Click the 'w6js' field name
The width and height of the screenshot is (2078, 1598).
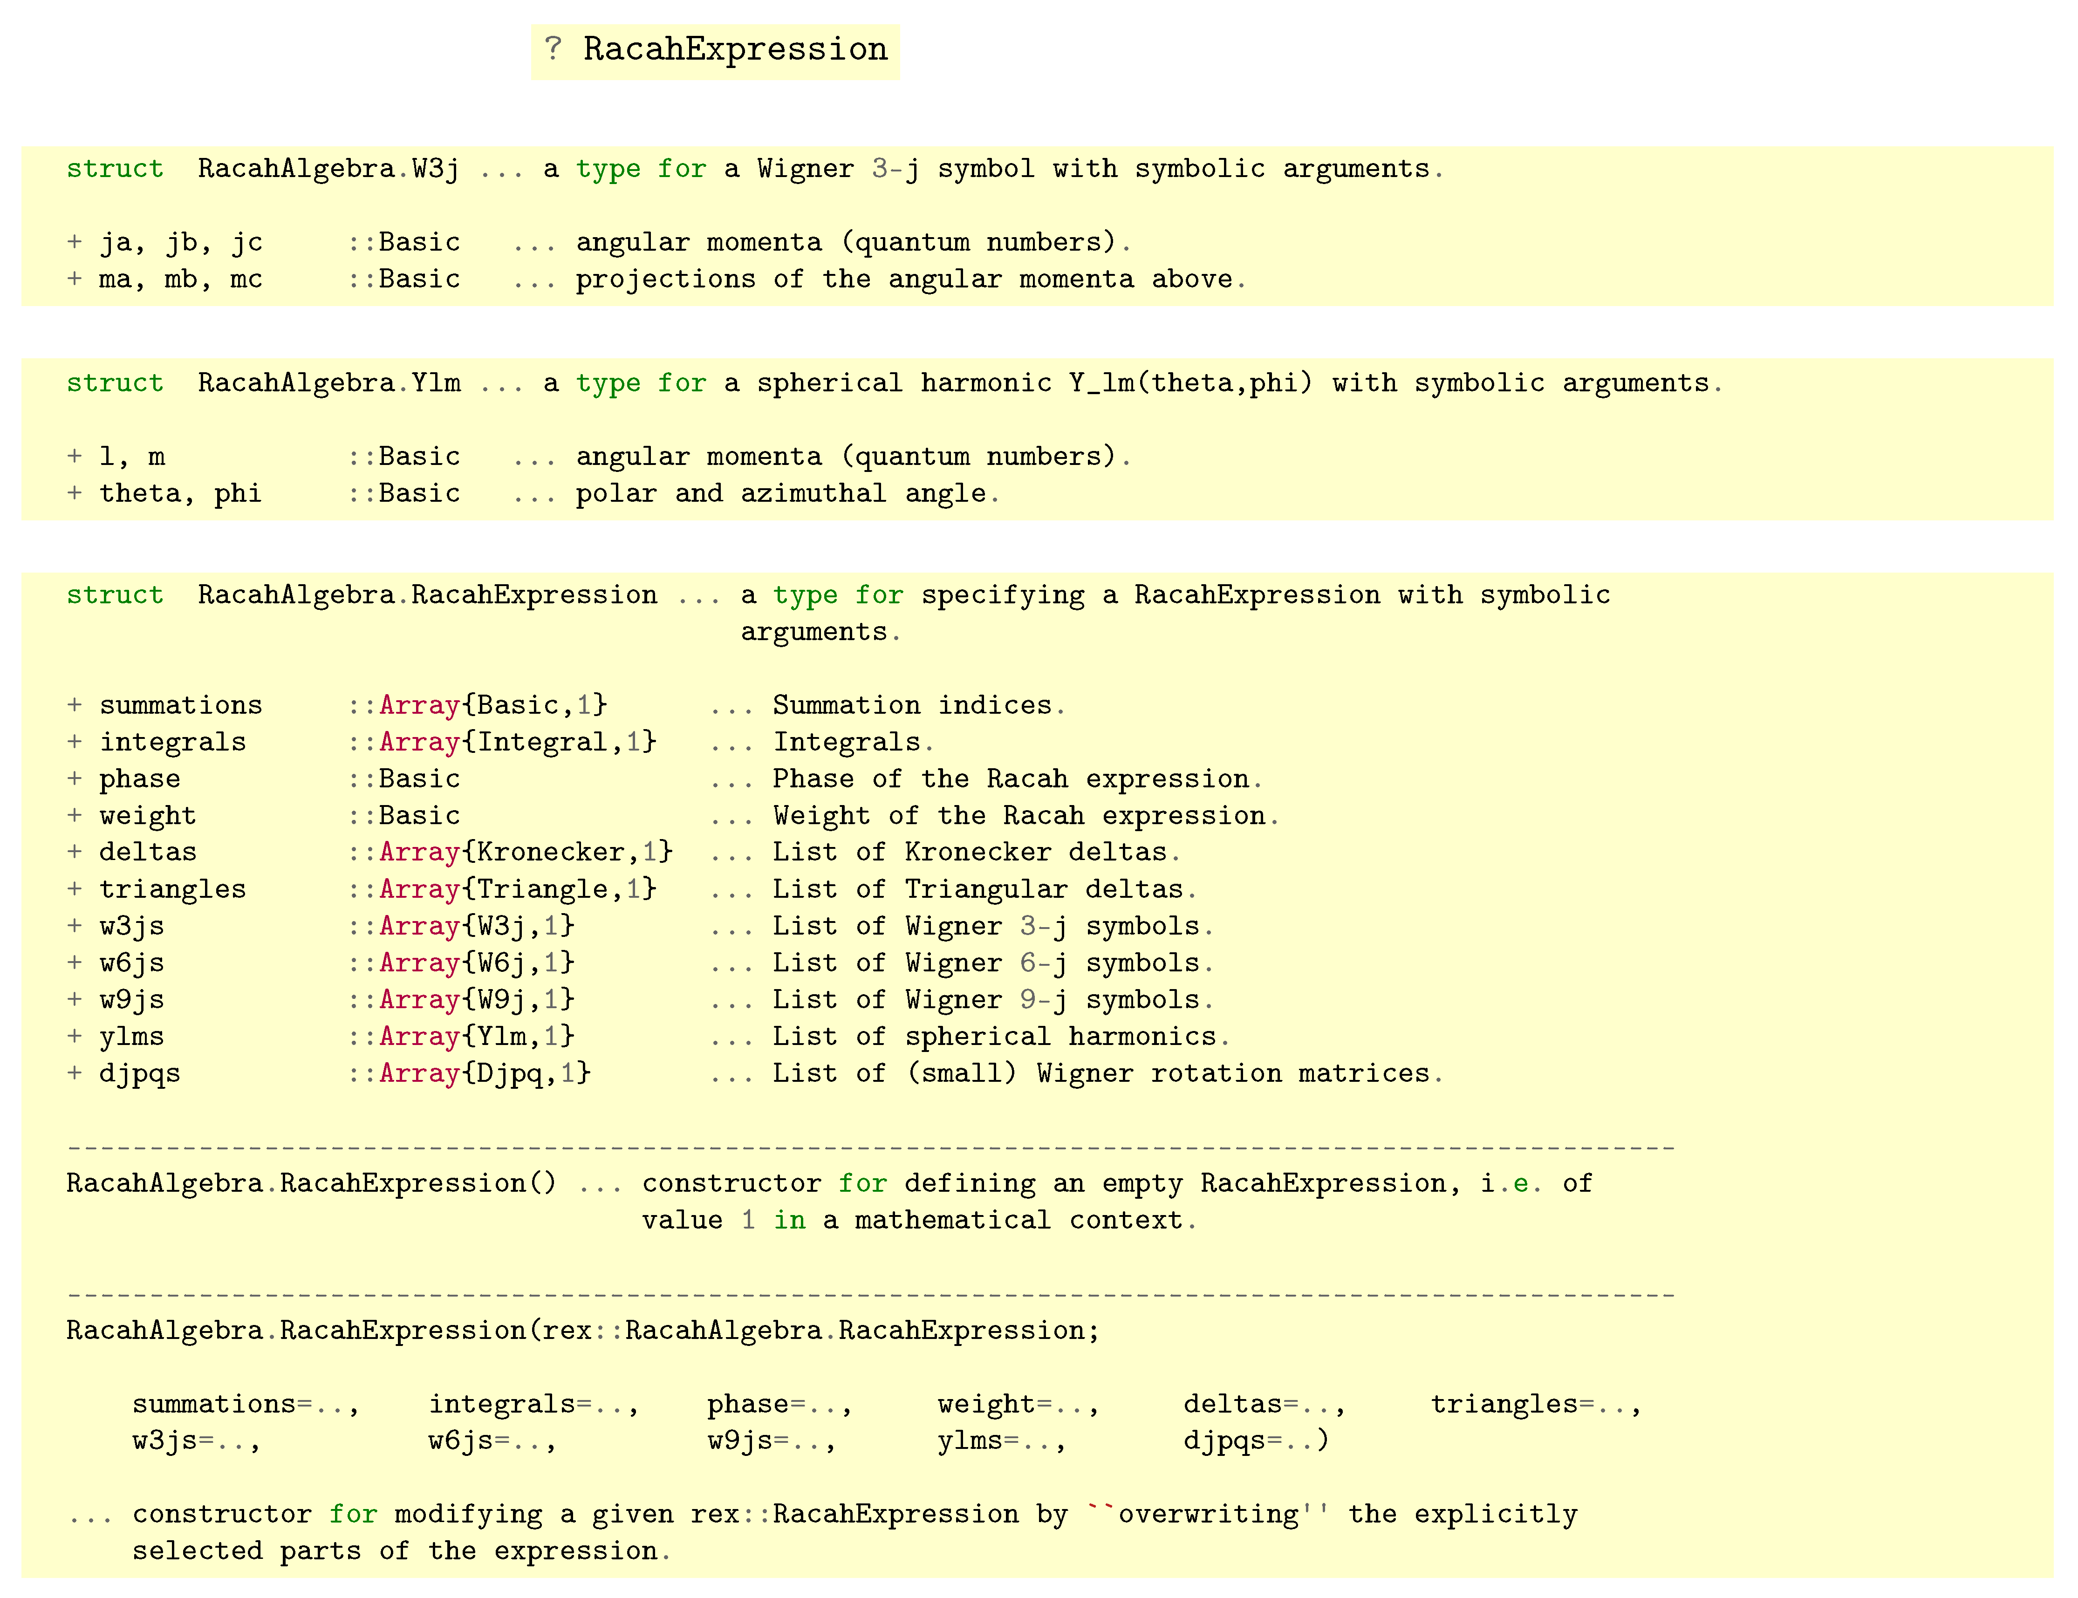[131, 963]
